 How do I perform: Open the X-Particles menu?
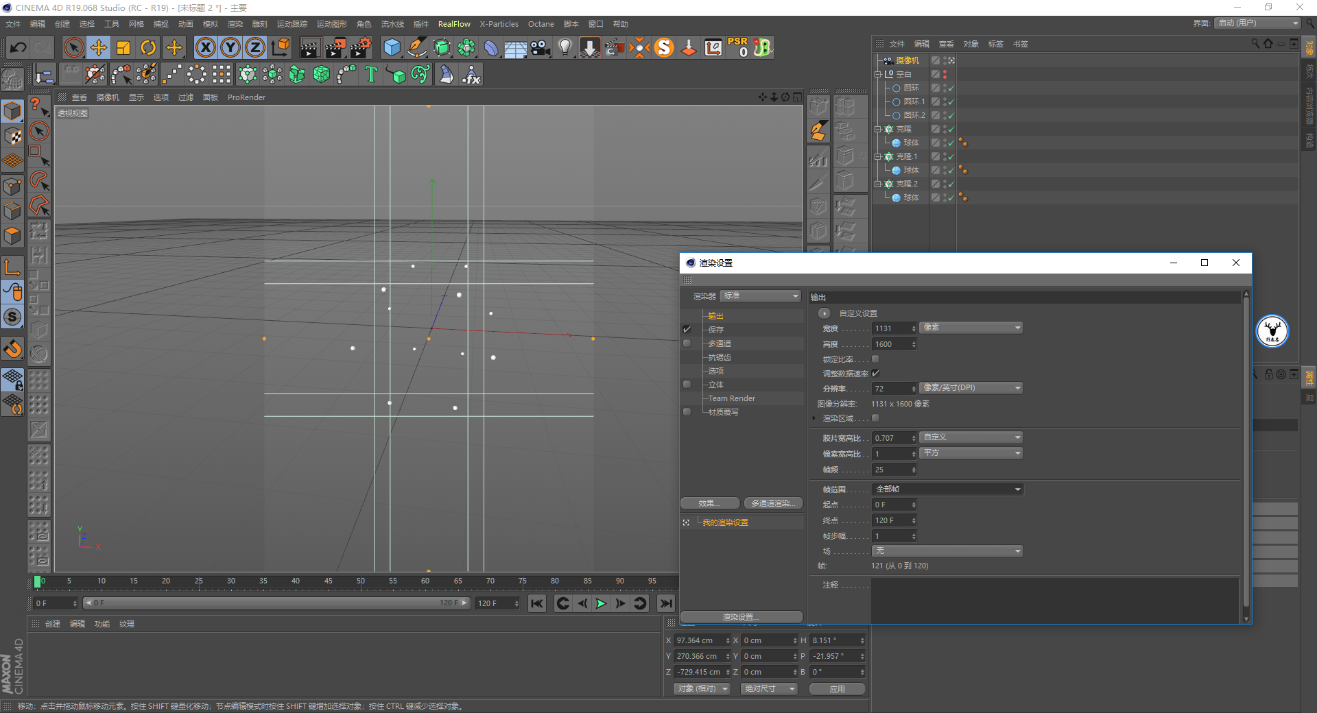click(x=499, y=24)
